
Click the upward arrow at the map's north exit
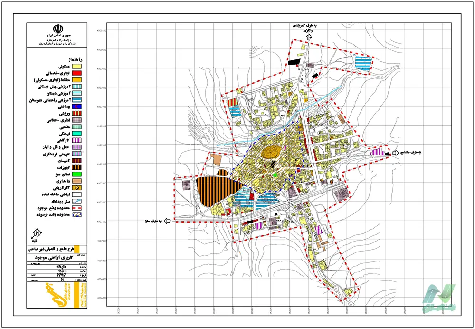[309, 38]
